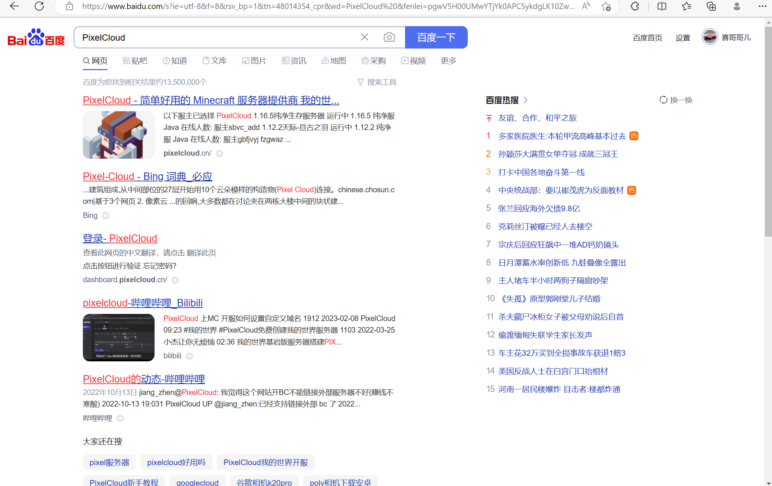
Task: Expand 百度热搜 via its chevron arrow
Action: click(x=525, y=100)
